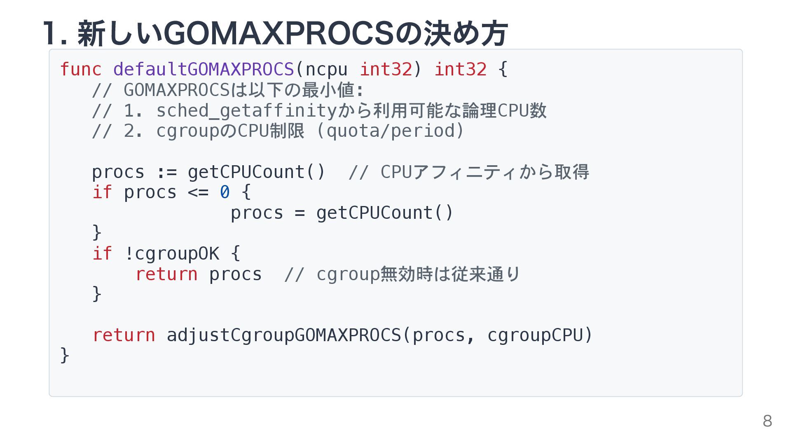Viewport: 791px width, 445px height.
Task: Click the comment line about sched_getaffinity
Action: pos(319,110)
